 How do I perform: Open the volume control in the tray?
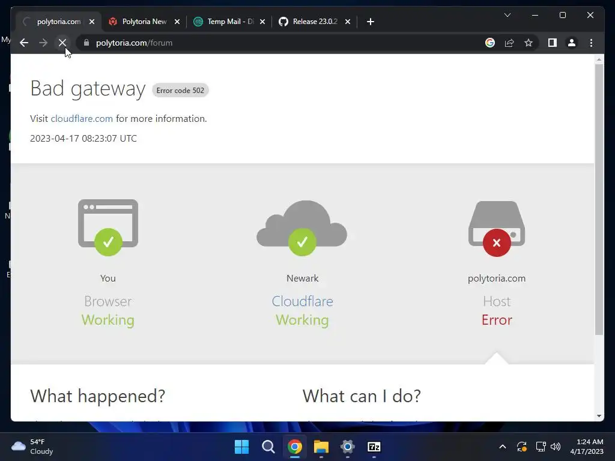556,447
